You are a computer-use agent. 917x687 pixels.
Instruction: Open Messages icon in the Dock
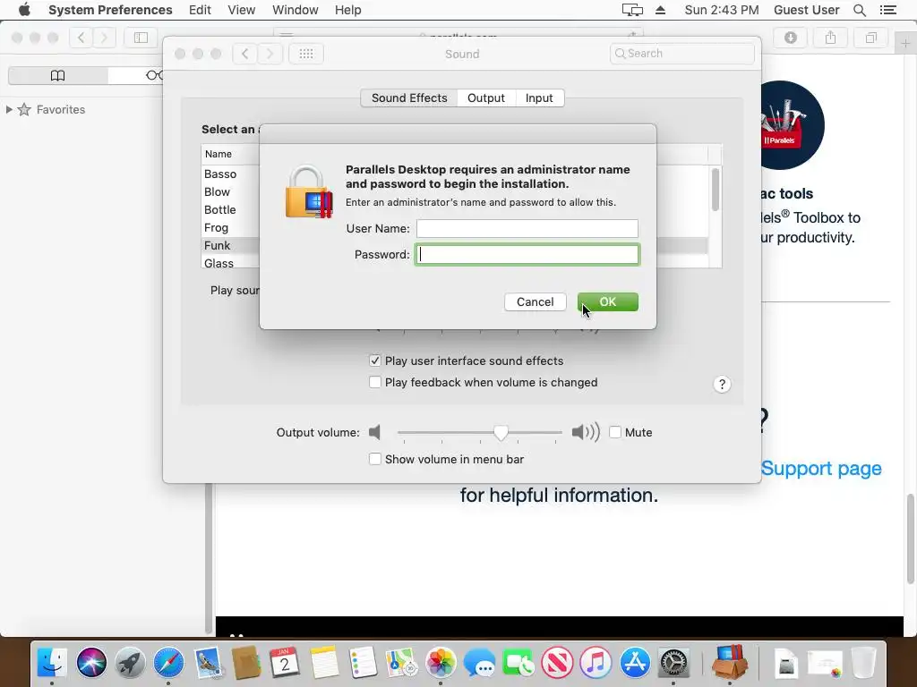479,663
